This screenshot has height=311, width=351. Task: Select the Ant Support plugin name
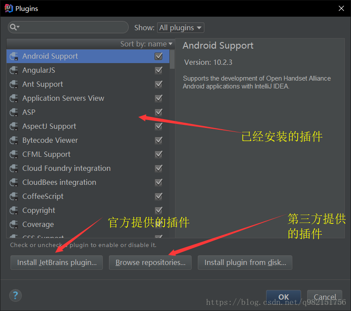[42, 84]
